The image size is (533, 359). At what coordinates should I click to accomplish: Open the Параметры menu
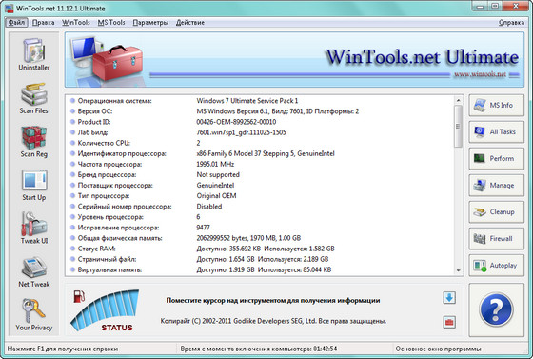tap(150, 23)
